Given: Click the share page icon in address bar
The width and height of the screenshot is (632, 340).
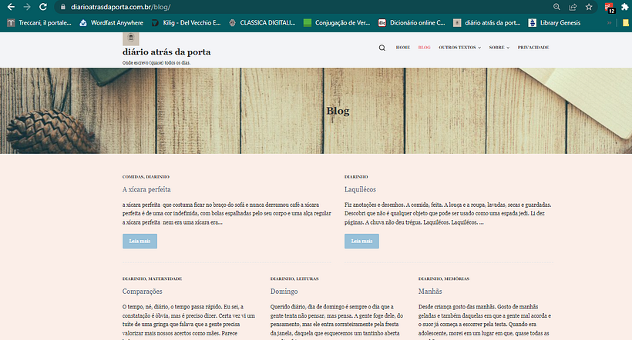Looking at the screenshot, I should 573,6.
